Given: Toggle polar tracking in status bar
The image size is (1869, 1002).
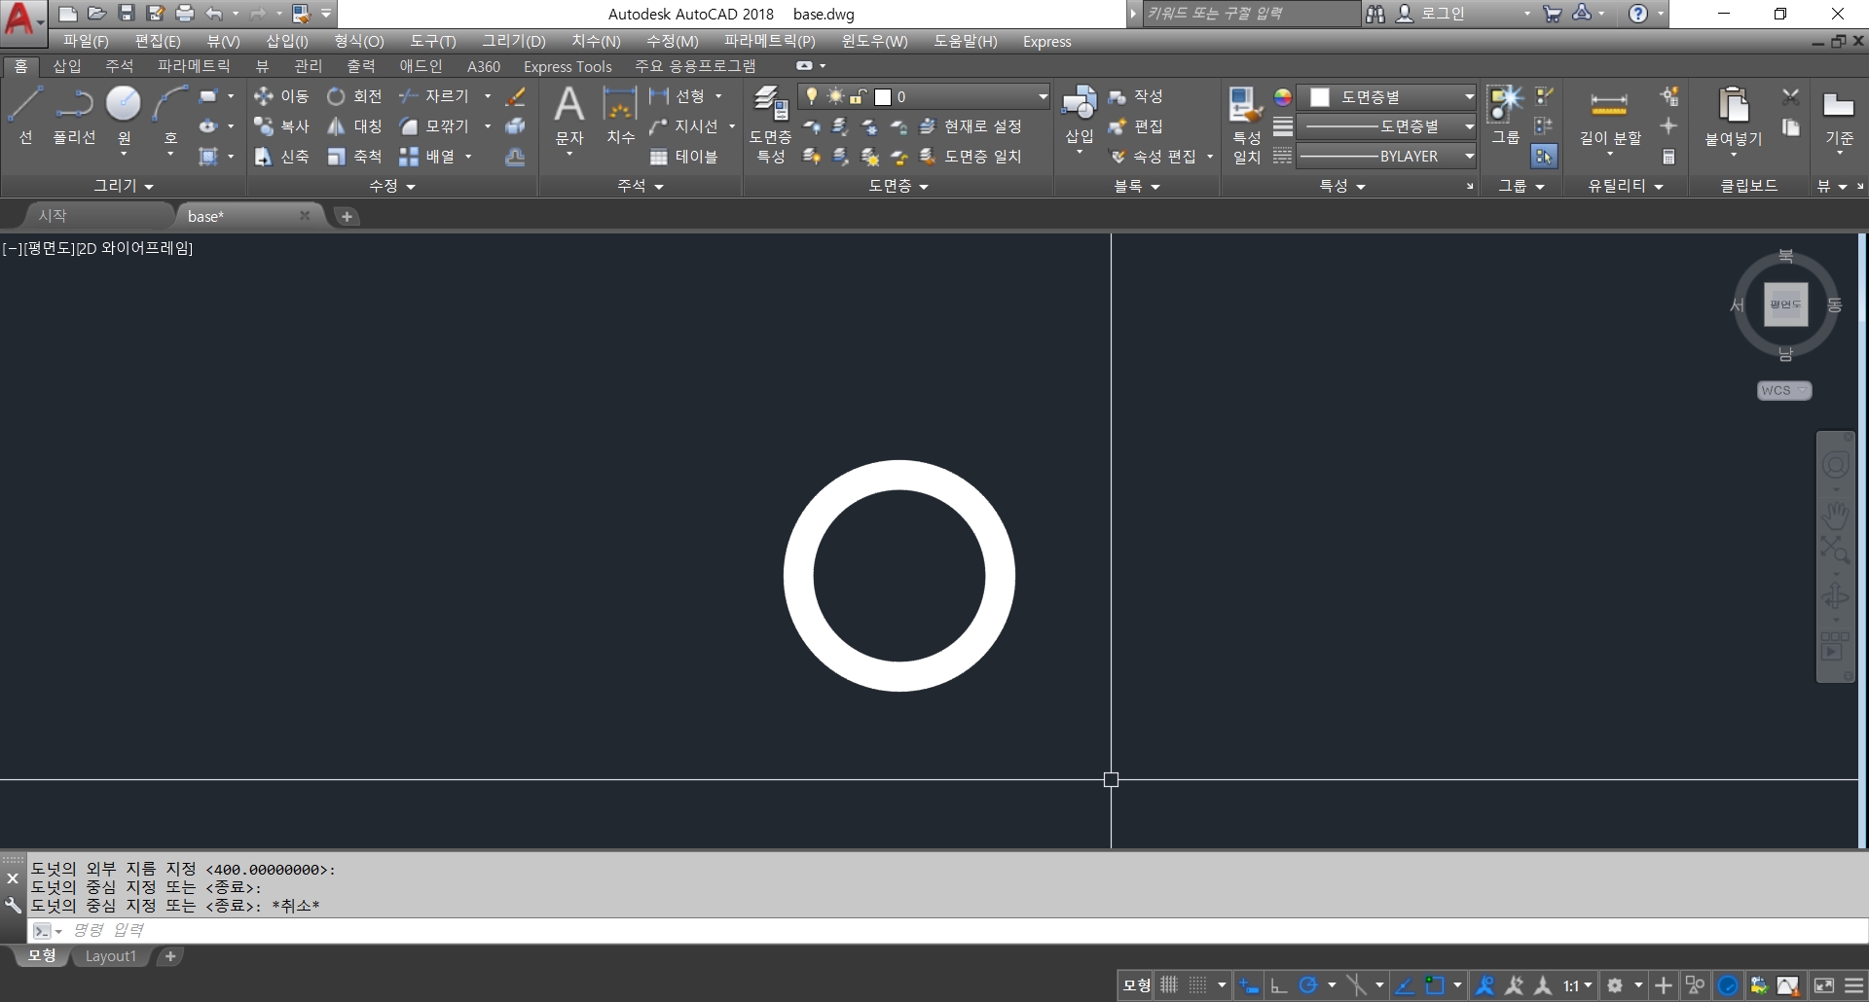Looking at the screenshot, I should (x=1308, y=985).
